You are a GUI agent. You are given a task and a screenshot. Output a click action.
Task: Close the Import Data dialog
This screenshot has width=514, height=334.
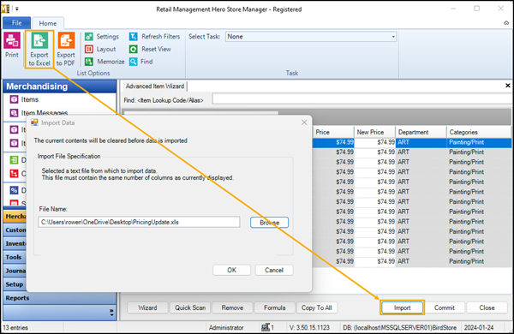(304, 122)
